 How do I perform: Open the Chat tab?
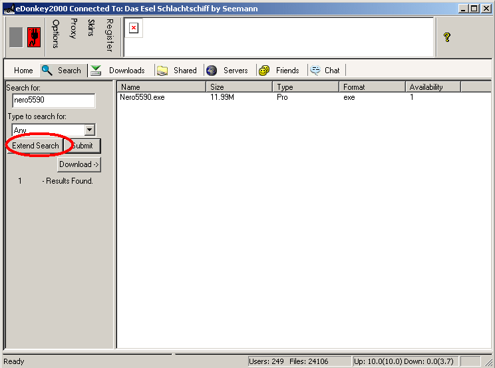pyautogui.click(x=332, y=71)
